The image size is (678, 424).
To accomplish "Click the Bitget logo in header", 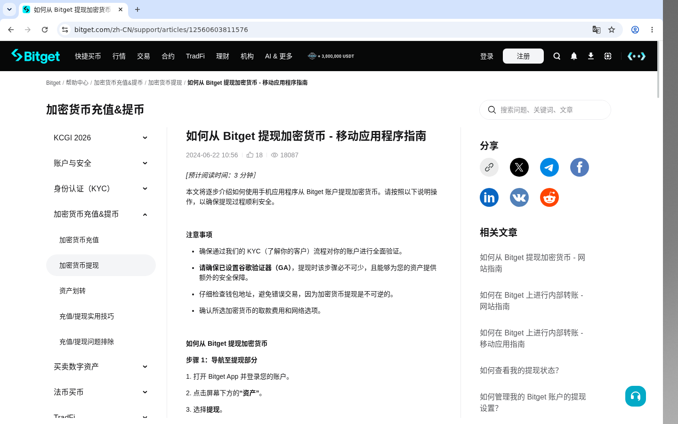I will [36, 56].
